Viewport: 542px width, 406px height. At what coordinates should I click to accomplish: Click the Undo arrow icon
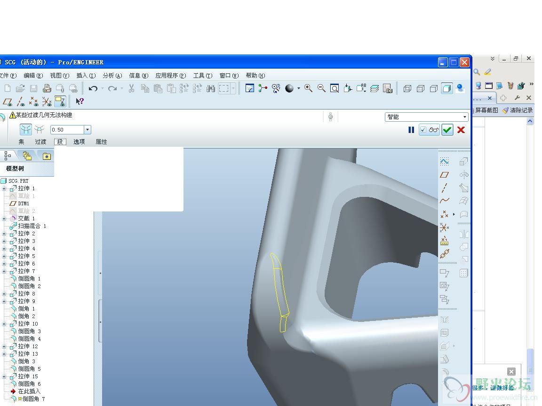click(93, 89)
